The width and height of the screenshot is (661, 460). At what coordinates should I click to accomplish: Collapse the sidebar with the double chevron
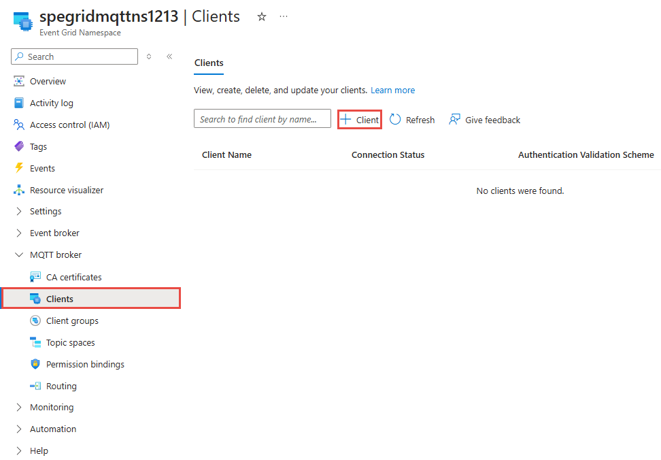[169, 56]
